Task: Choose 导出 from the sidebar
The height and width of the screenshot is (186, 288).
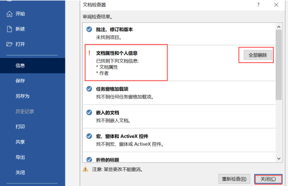Action: [x=20, y=157]
